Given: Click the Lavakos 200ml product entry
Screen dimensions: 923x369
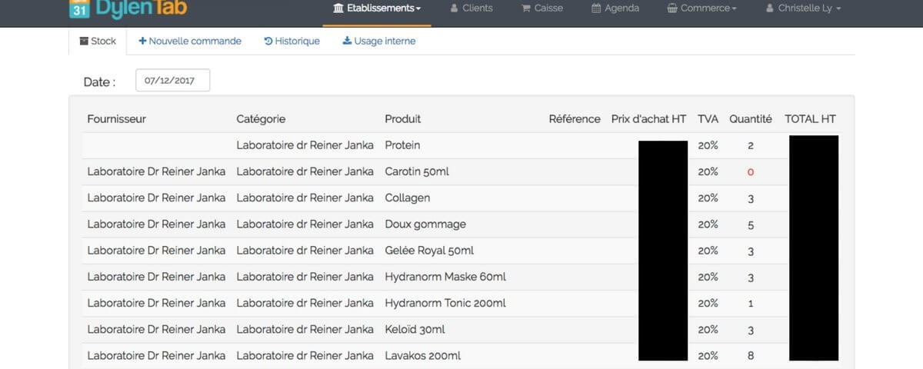Looking at the screenshot, I should 423,356.
